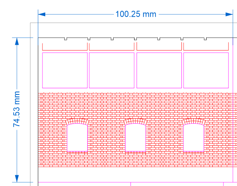237x186 pixels.
Task: Pick the rightmost arched window cutout
Action: tap(194, 138)
